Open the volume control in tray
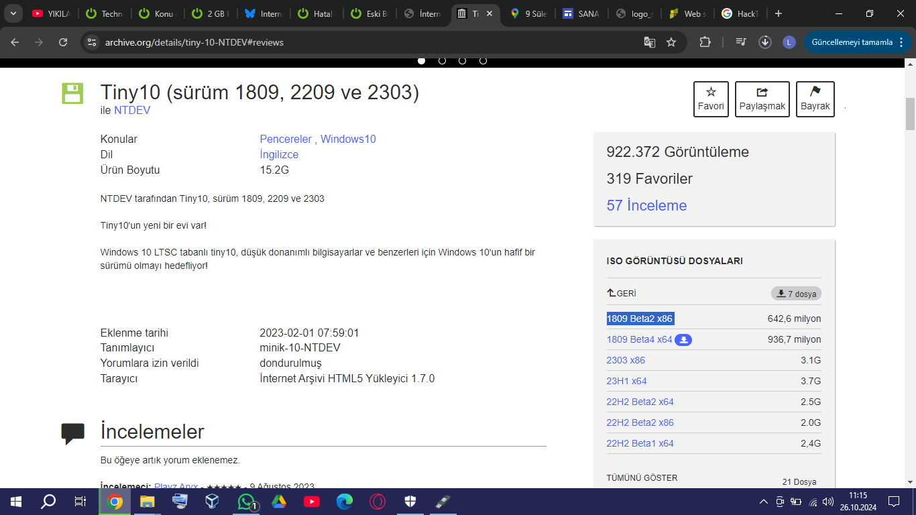The width and height of the screenshot is (916, 515). pyautogui.click(x=829, y=502)
